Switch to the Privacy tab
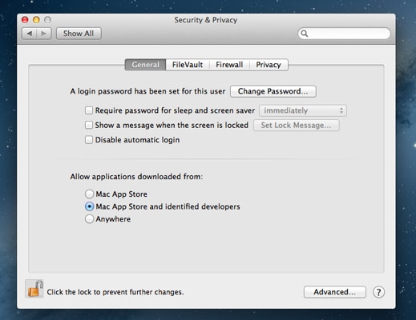 click(x=269, y=65)
